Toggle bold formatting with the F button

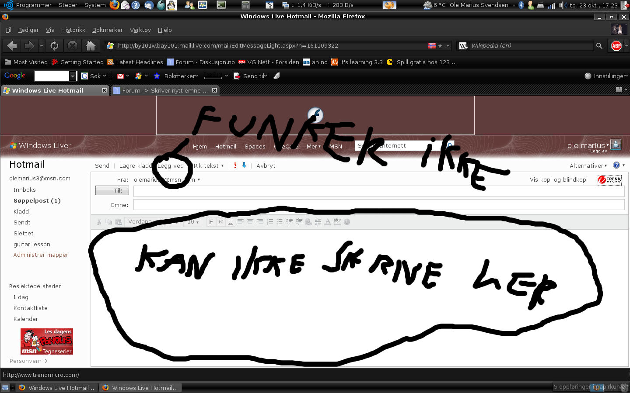coord(211,222)
